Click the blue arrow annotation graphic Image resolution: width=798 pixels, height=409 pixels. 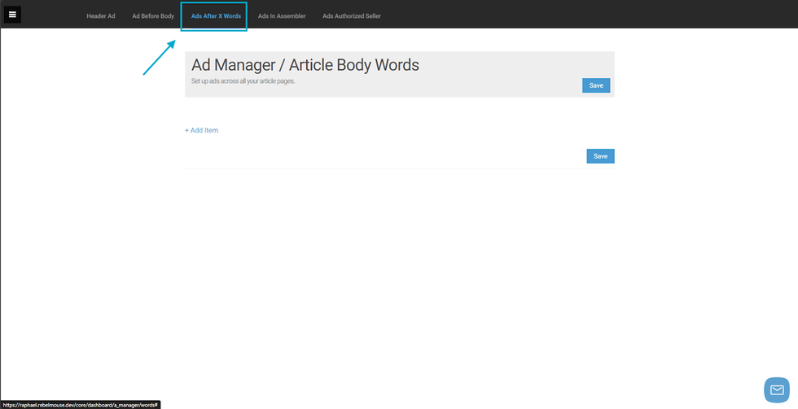[x=160, y=58]
